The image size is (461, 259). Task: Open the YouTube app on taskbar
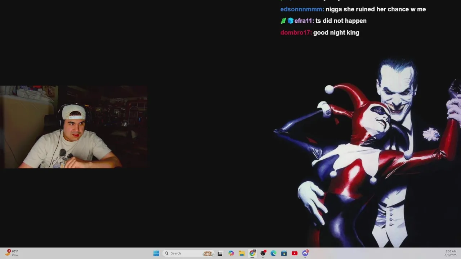295,253
